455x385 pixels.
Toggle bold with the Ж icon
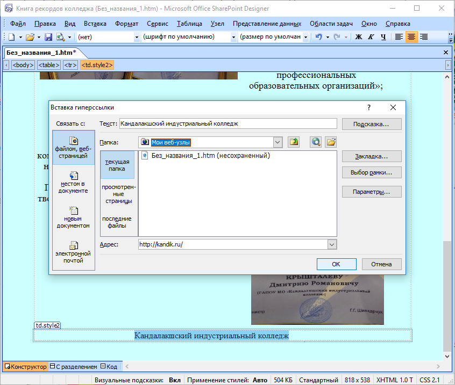click(x=359, y=37)
